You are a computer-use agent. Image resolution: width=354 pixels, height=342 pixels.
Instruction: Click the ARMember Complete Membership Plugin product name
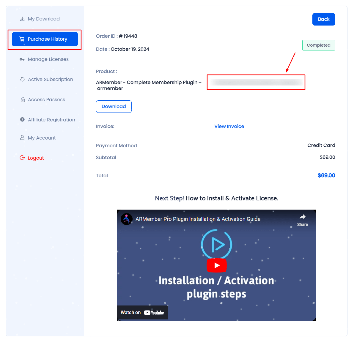click(x=149, y=85)
